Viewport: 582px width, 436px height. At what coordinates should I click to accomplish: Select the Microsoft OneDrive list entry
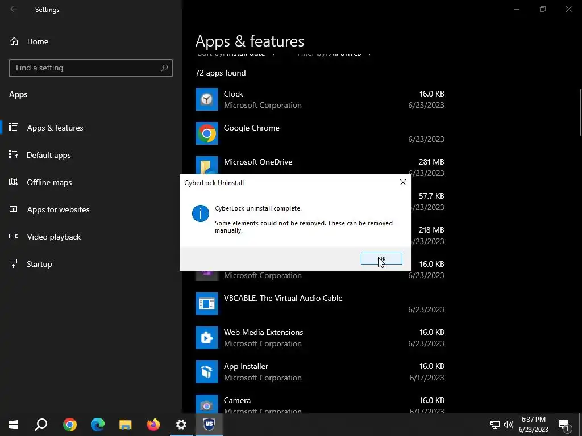pyautogui.click(x=320, y=165)
